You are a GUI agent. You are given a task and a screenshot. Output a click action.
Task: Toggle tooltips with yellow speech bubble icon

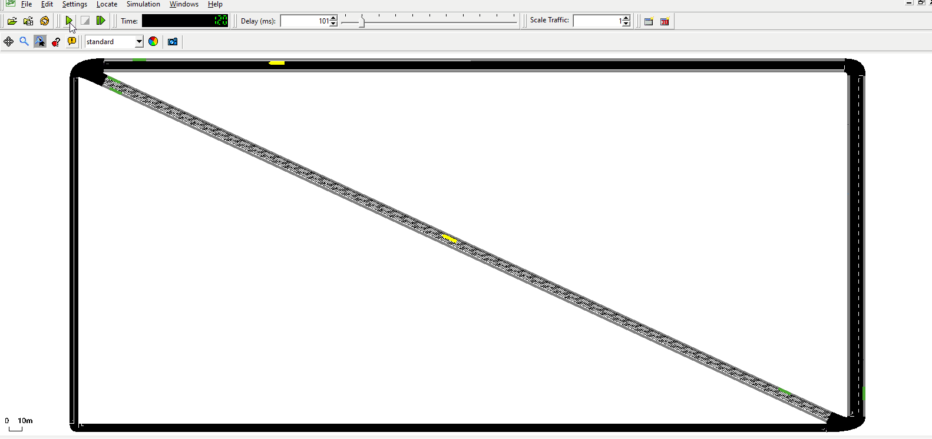[72, 42]
